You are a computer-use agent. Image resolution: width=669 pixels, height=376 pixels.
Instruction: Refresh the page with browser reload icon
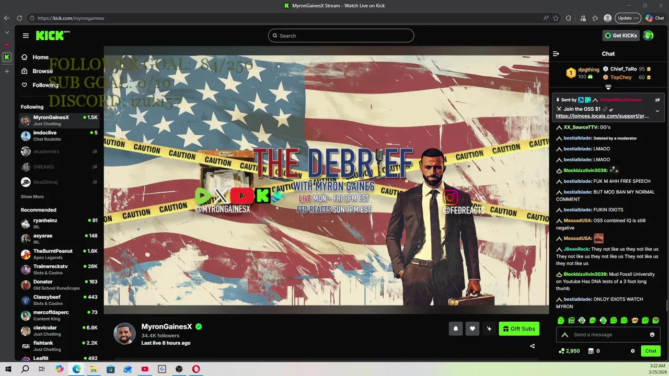pos(19,18)
